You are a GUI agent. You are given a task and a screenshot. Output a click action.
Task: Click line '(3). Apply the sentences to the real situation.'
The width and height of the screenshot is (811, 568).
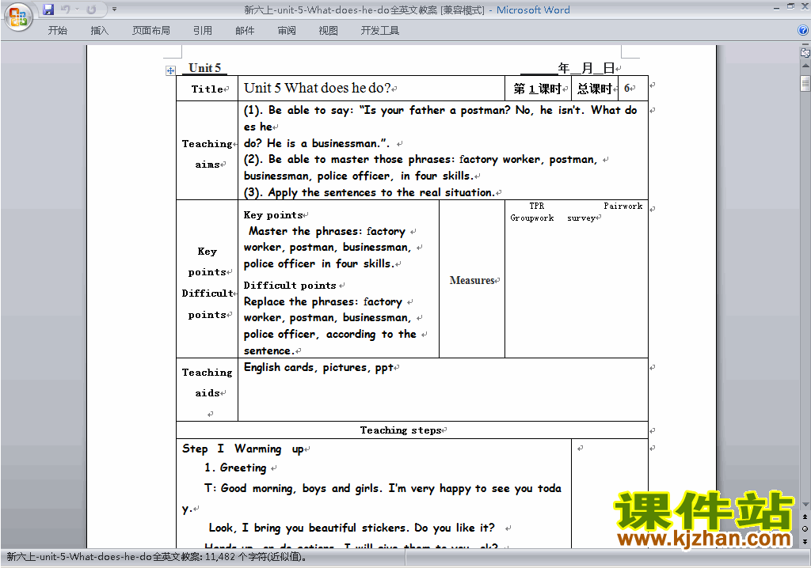(369, 193)
